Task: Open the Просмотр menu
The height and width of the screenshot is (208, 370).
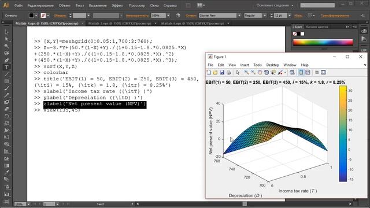Action: (137, 5)
